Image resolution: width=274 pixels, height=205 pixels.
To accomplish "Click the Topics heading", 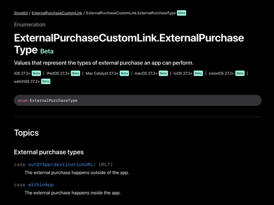I will (x=26, y=133).
